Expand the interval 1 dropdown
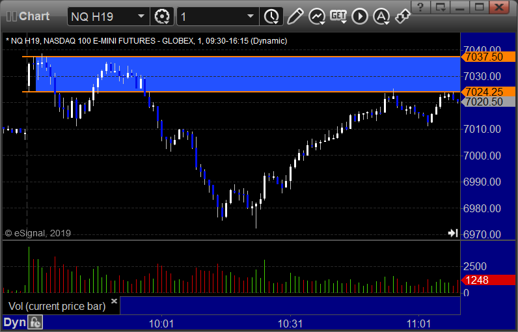This screenshot has width=518, height=332. pyautogui.click(x=251, y=16)
